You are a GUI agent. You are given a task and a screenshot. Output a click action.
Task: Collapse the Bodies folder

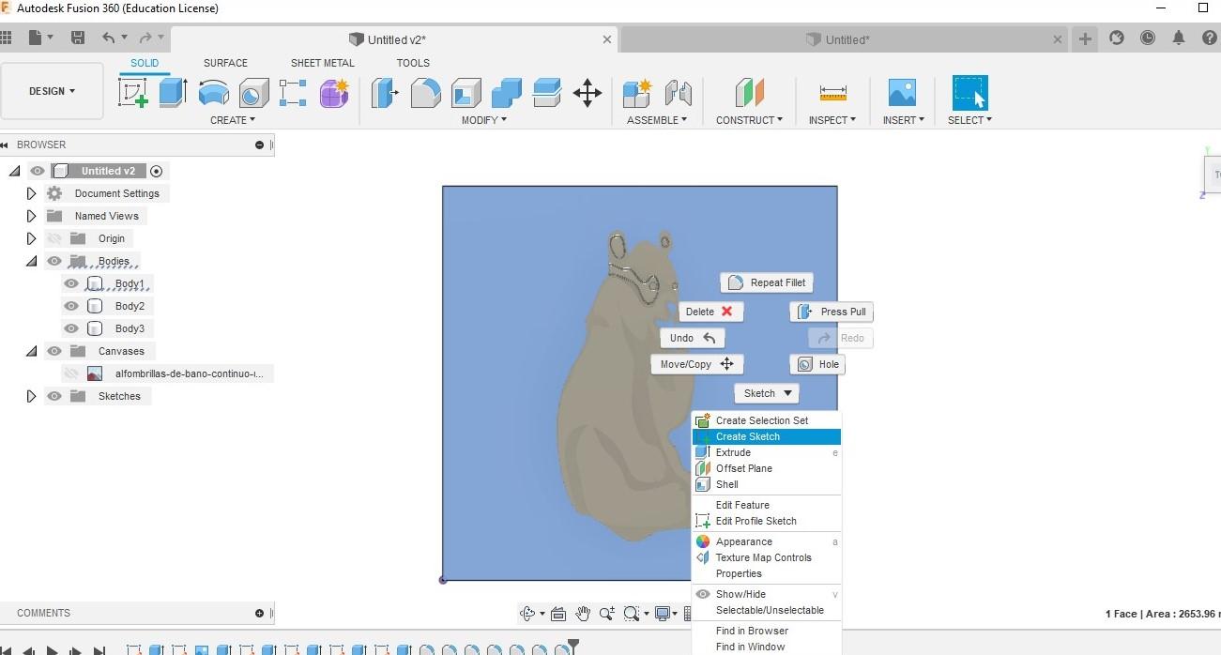31,261
